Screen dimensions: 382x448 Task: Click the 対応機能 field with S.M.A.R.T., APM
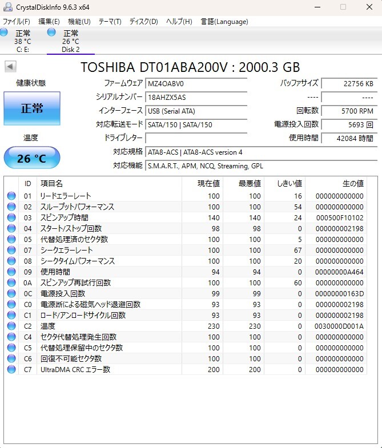click(262, 166)
